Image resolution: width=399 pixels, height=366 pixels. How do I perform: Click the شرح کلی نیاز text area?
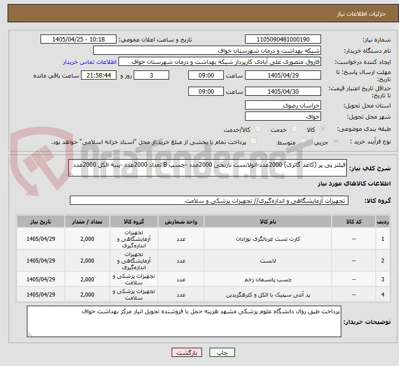(x=208, y=168)
